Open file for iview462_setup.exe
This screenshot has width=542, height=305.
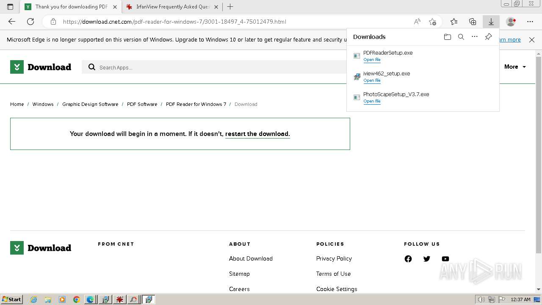pos(372,80)
